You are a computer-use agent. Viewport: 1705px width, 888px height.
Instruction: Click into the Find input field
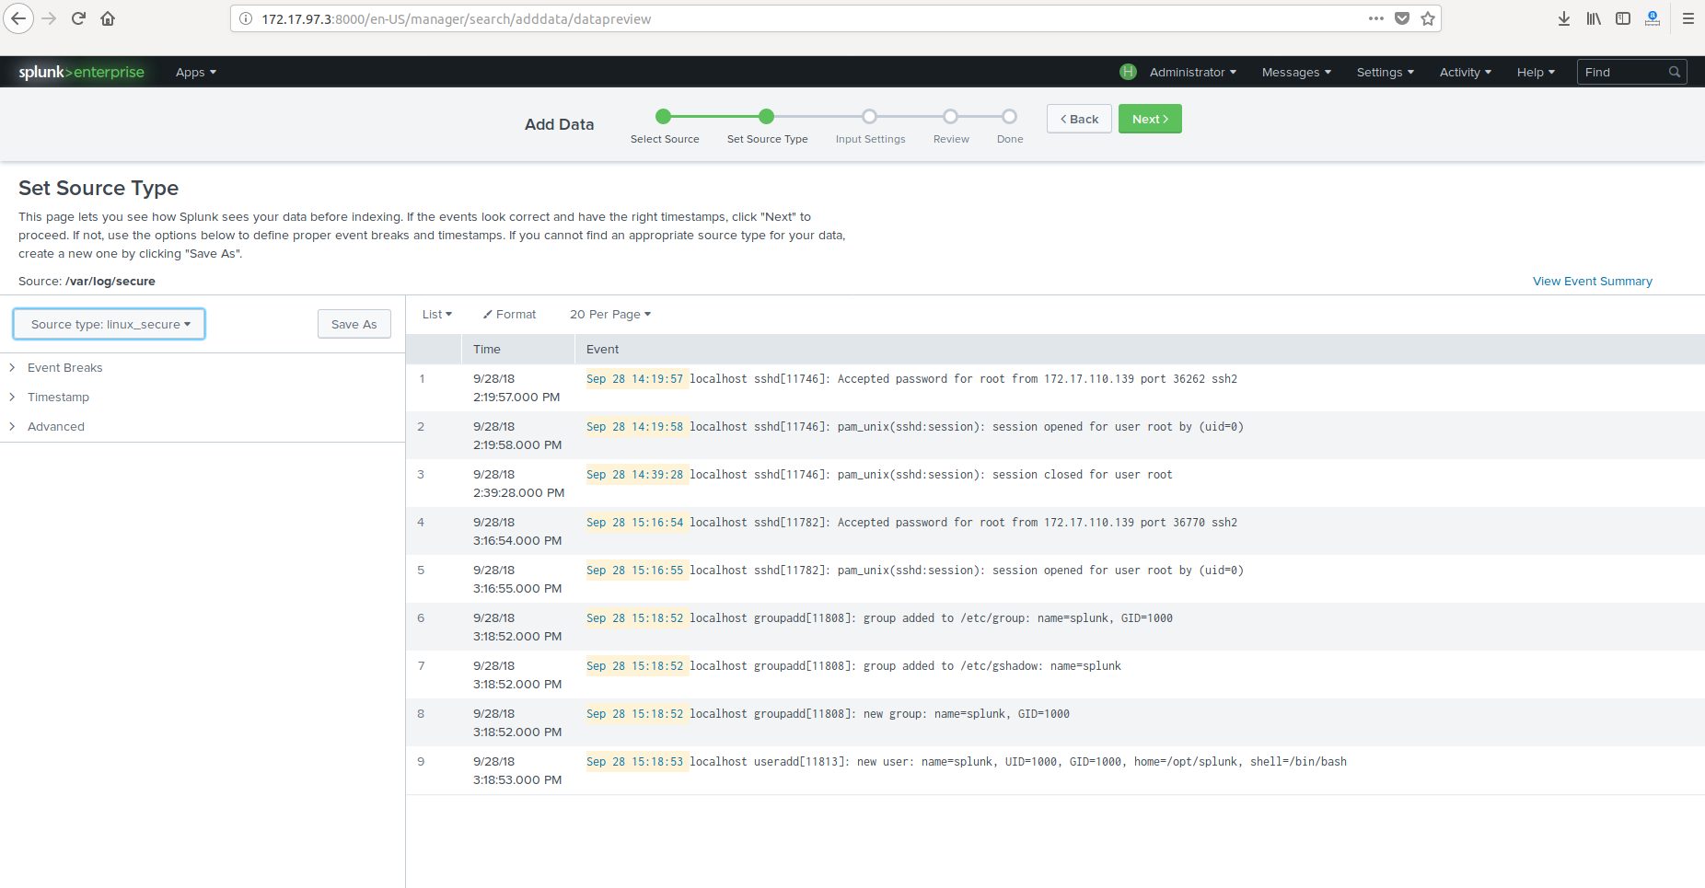[1622, 72]
